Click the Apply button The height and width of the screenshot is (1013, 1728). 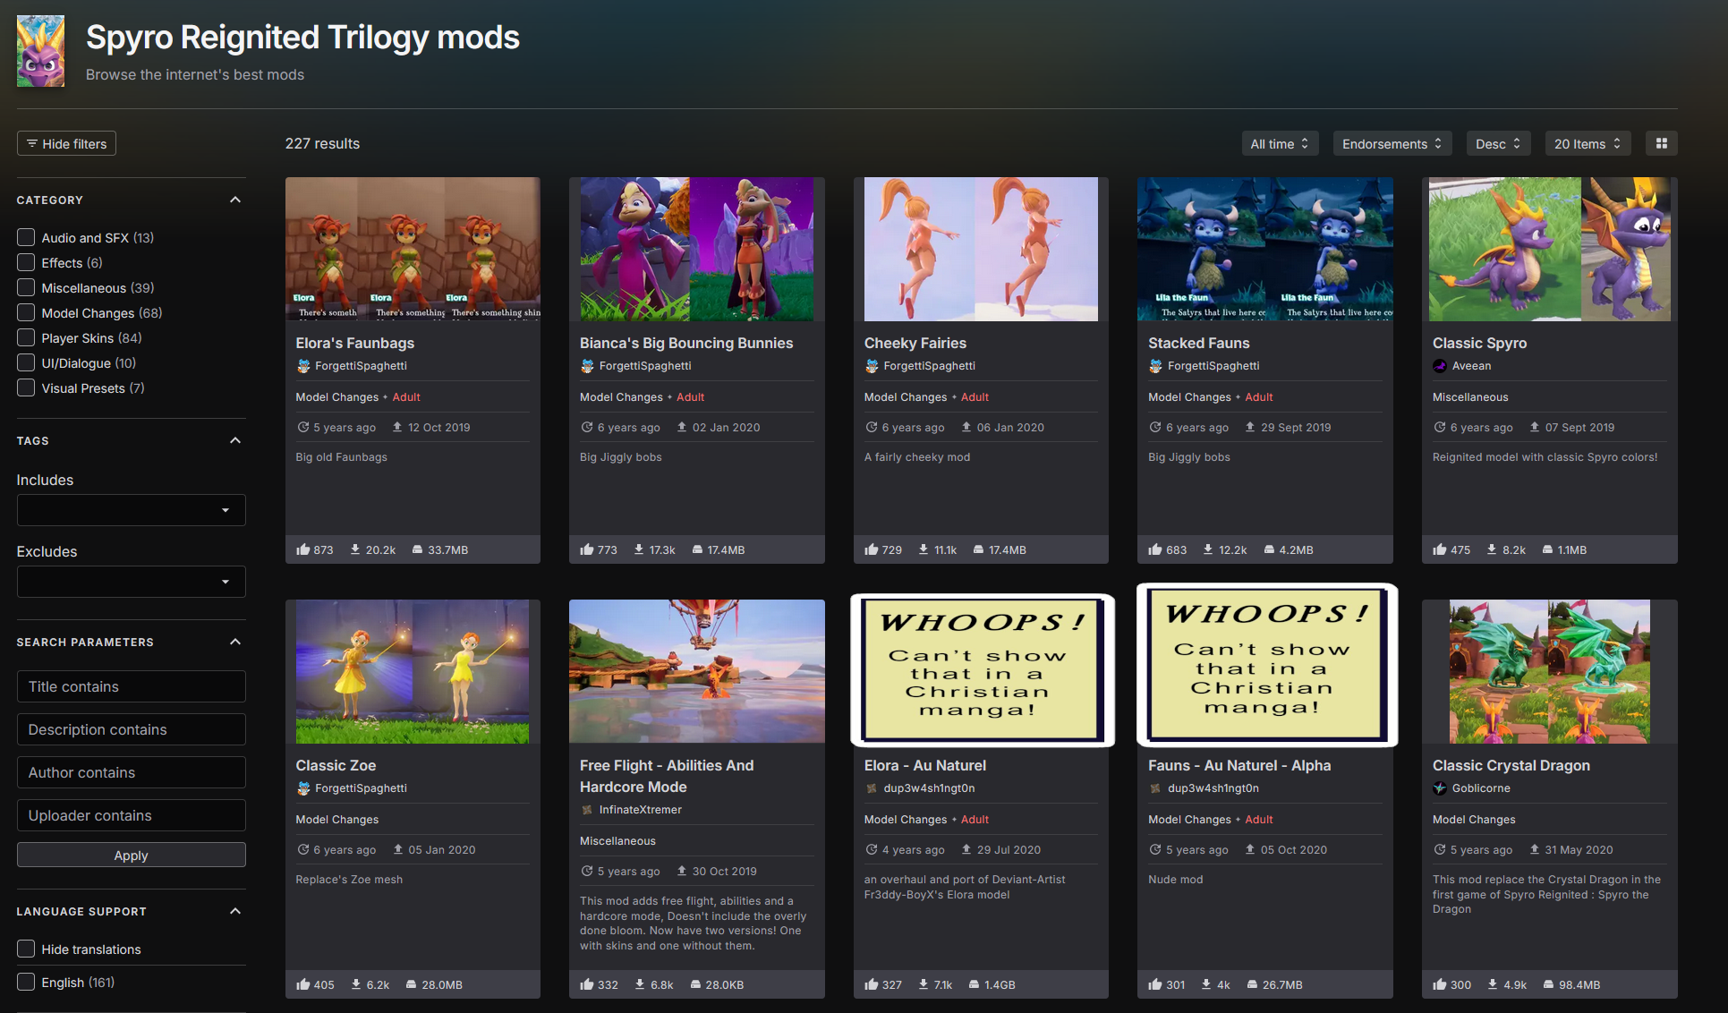(131, 855)
